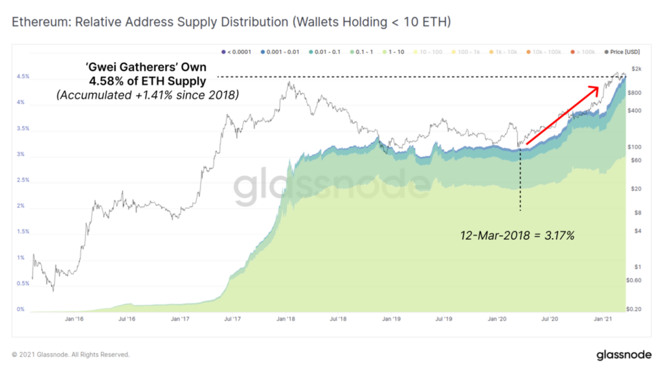The height and width of the screenshot is (373, 663).
Task: Toggle the '< 0.0001' legend series
Action: 236,52
